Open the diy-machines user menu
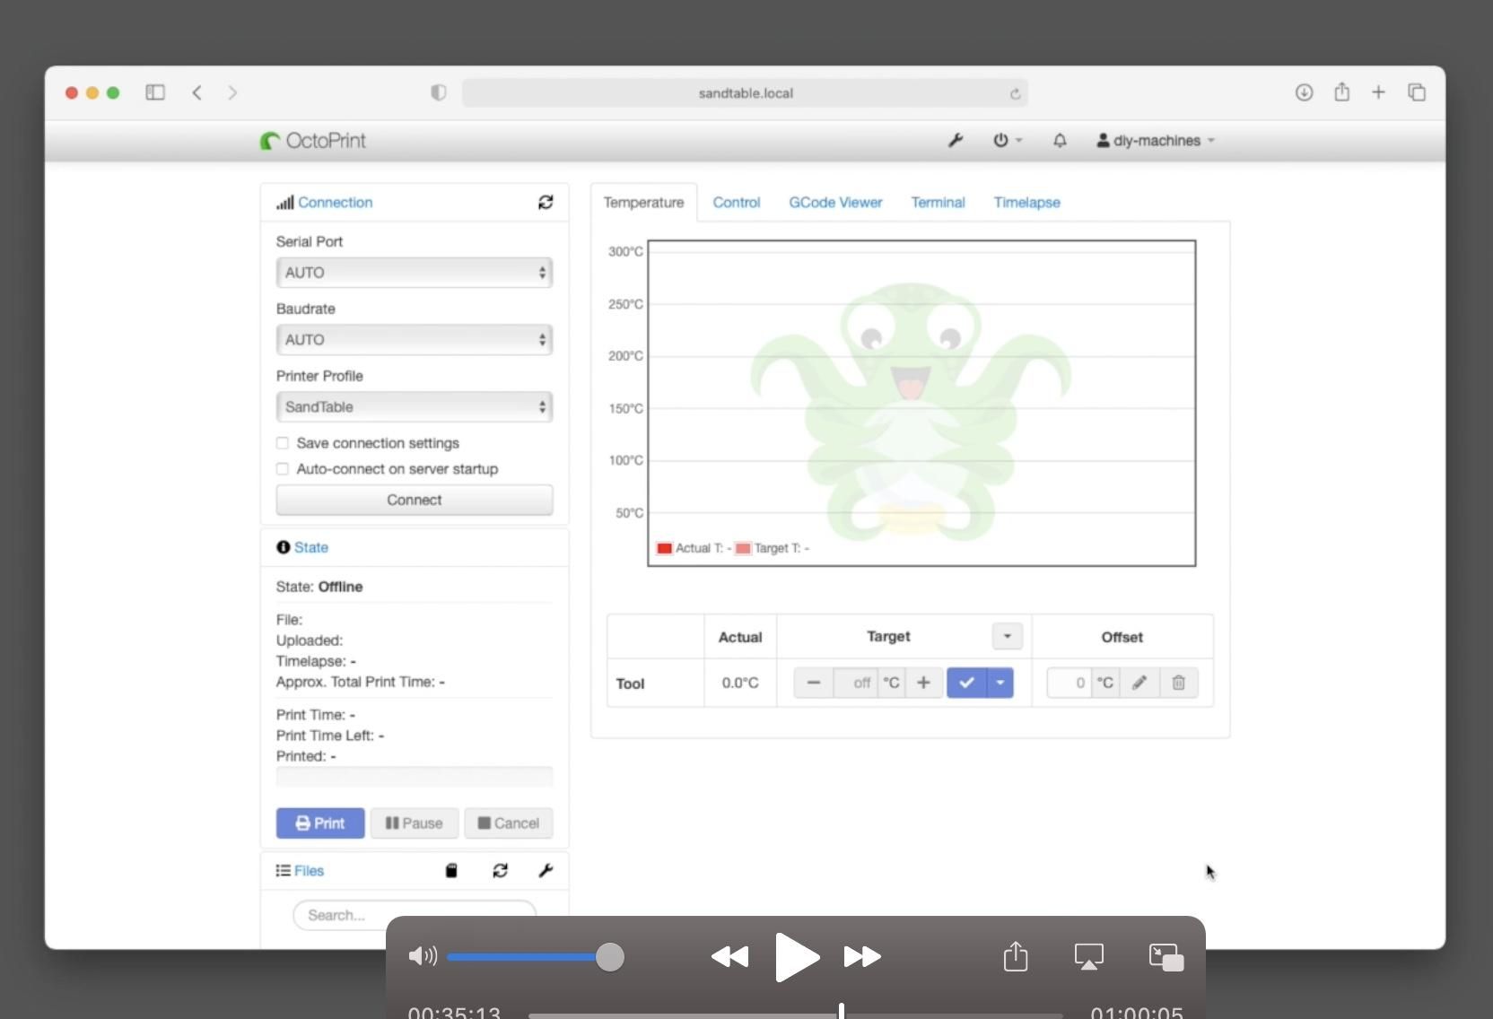The height and width of the screenshot is (1019, 1493). [x=1156, y=141]
